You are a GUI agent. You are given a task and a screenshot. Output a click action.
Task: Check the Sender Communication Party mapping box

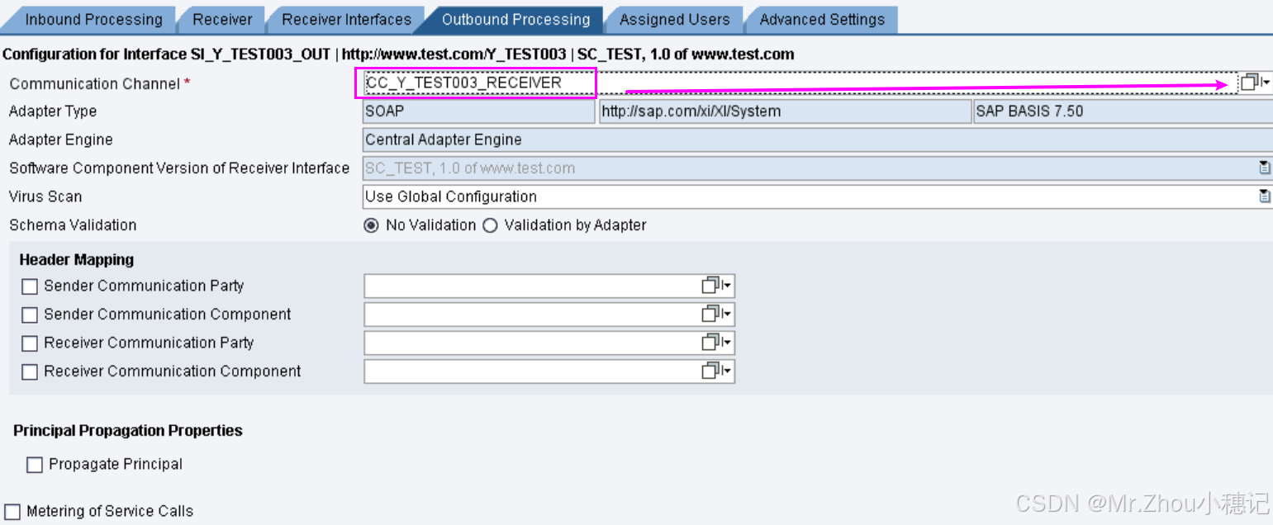pos(29,286)
